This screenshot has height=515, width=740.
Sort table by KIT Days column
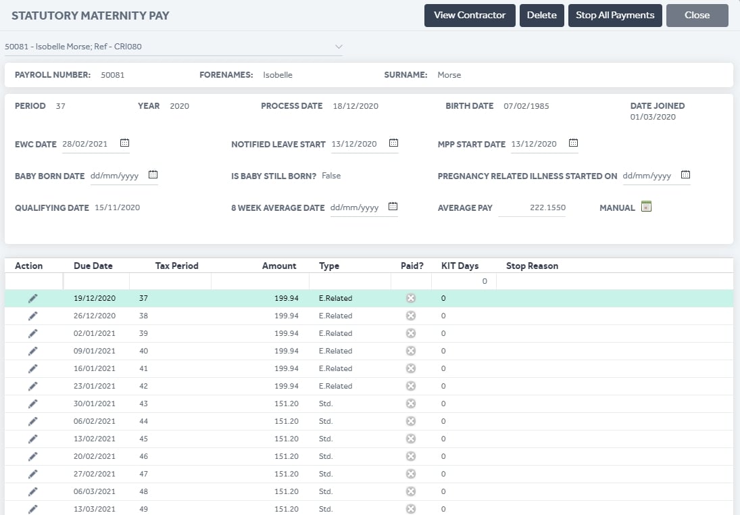pyautogui.click(x=460, y=266)
